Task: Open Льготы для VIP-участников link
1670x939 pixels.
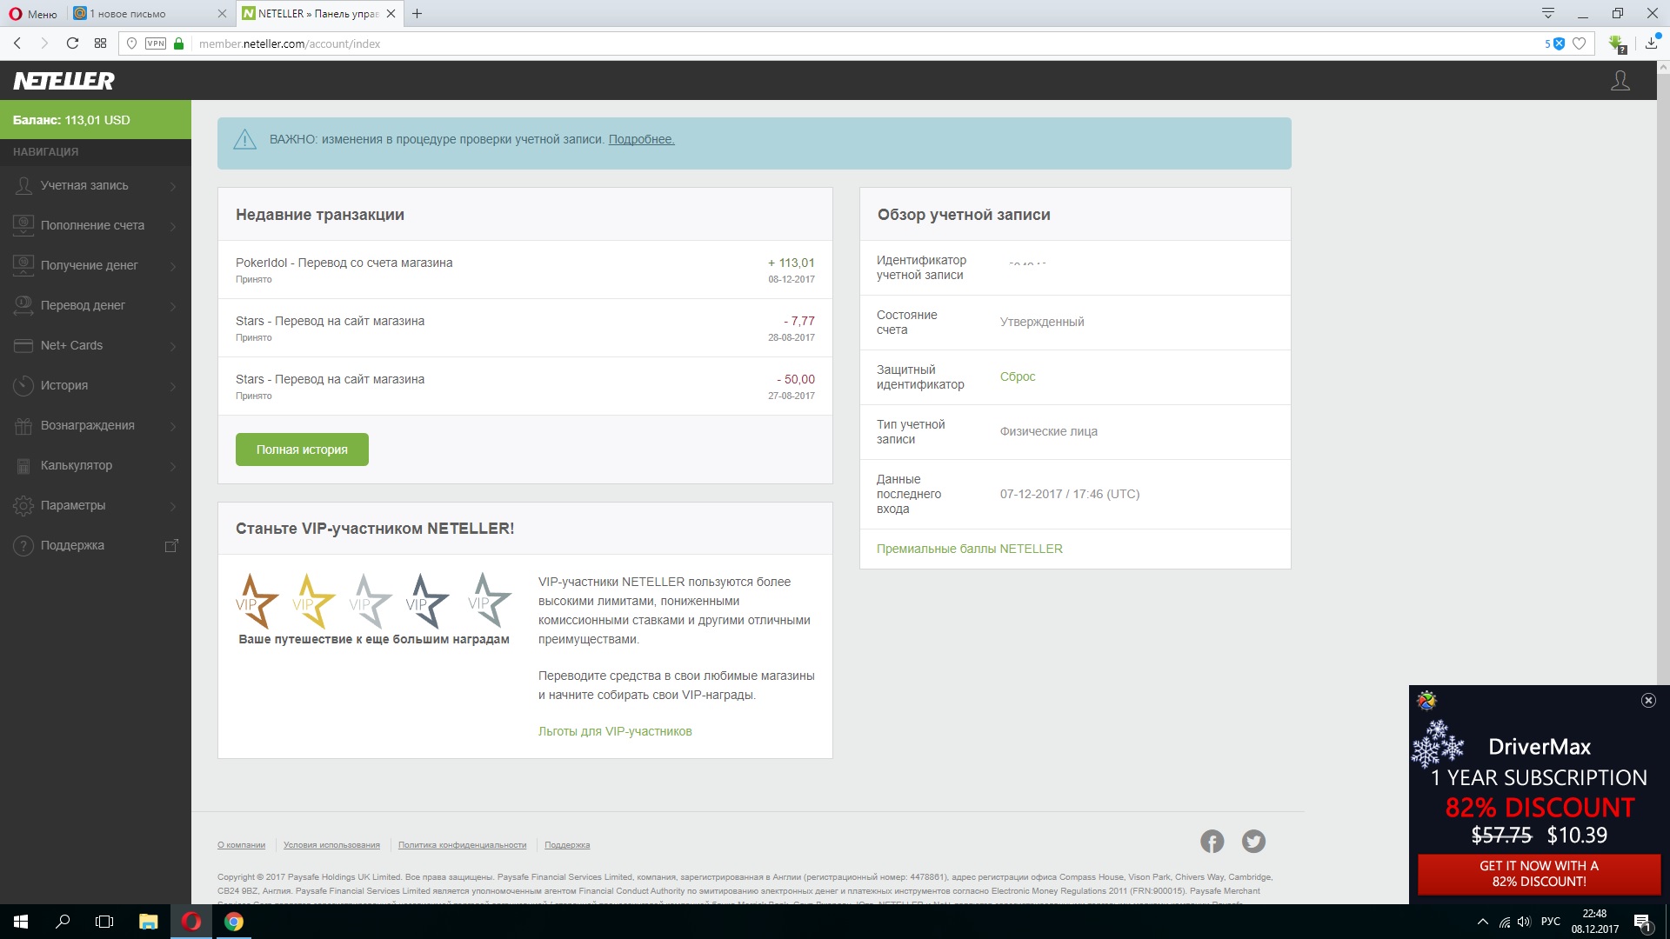Action: [614, 731]
